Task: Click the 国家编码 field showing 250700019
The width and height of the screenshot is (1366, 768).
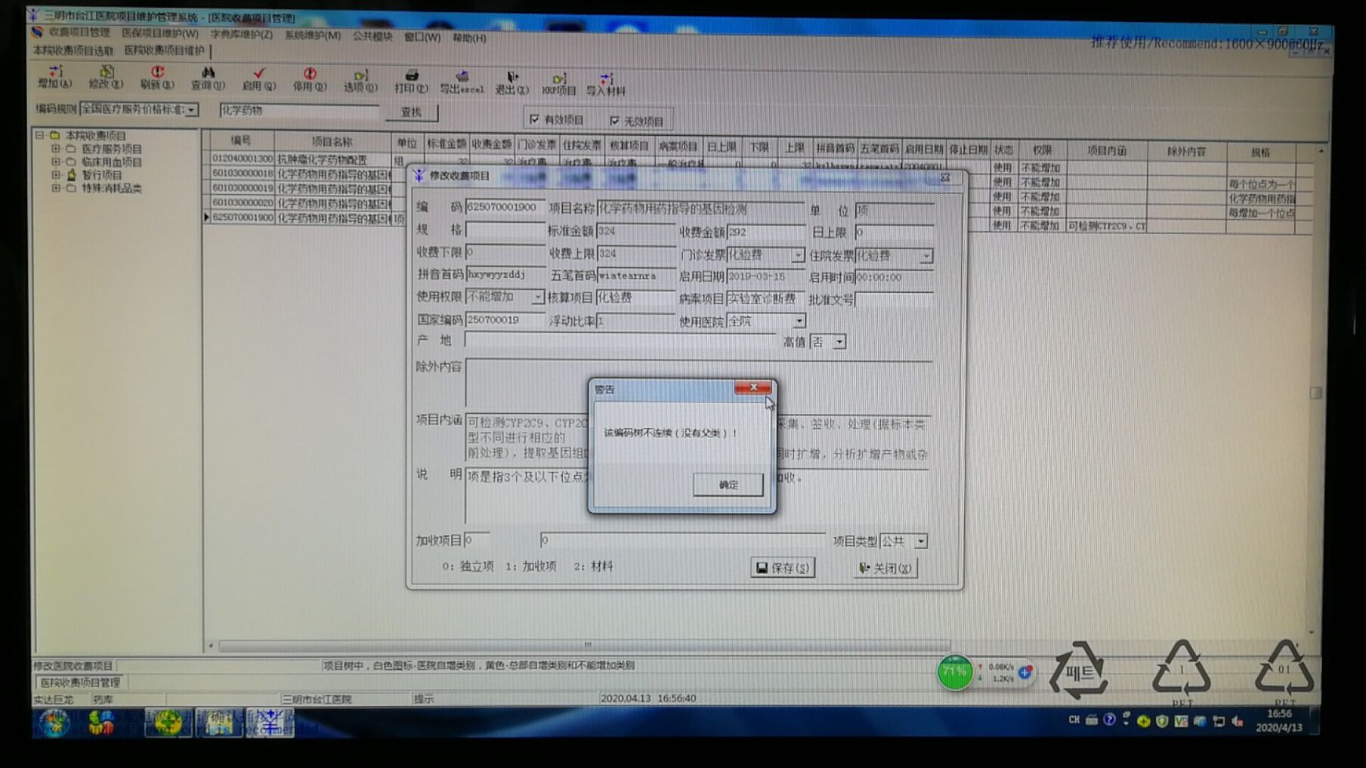Action: [x=504, y=320]
